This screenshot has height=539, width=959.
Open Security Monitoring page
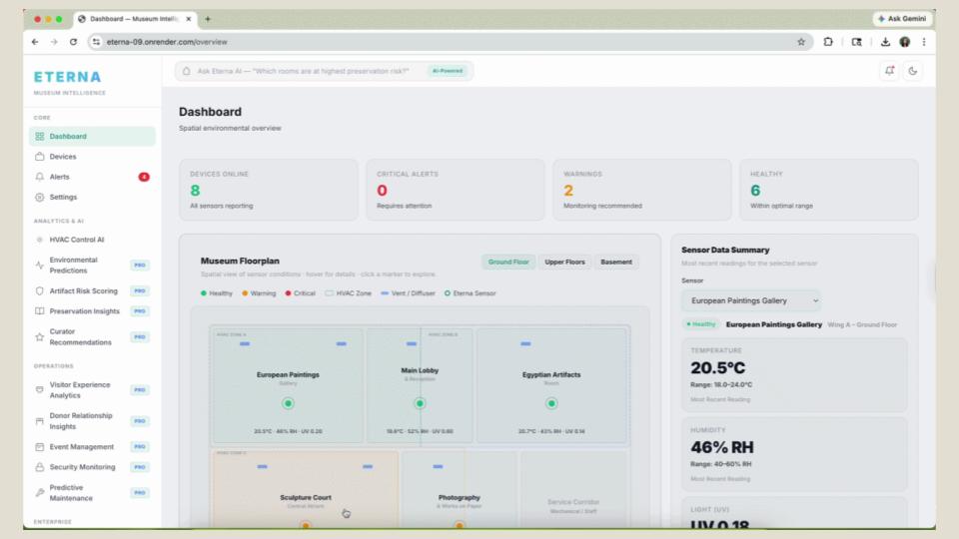coord(92,467)
